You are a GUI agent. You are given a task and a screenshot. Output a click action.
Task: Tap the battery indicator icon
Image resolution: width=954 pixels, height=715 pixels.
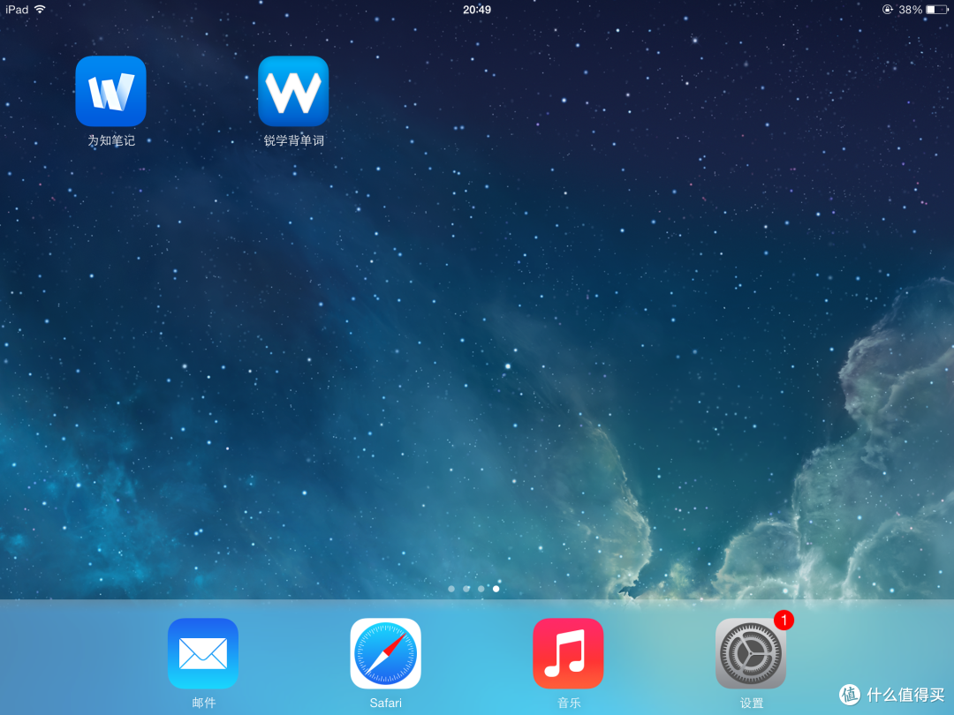point(937,9)
